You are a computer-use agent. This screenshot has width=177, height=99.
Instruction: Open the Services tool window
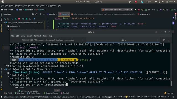[x=19, y=93]
